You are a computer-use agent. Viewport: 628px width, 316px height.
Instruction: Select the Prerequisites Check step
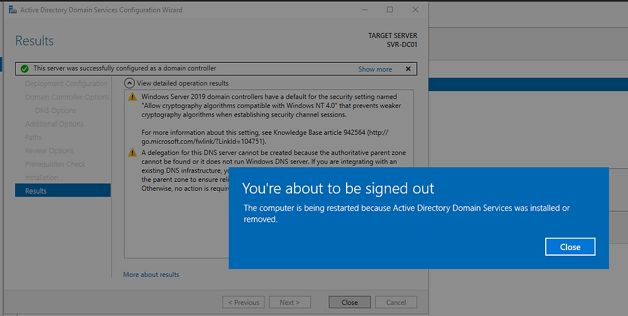pos(55,164)
